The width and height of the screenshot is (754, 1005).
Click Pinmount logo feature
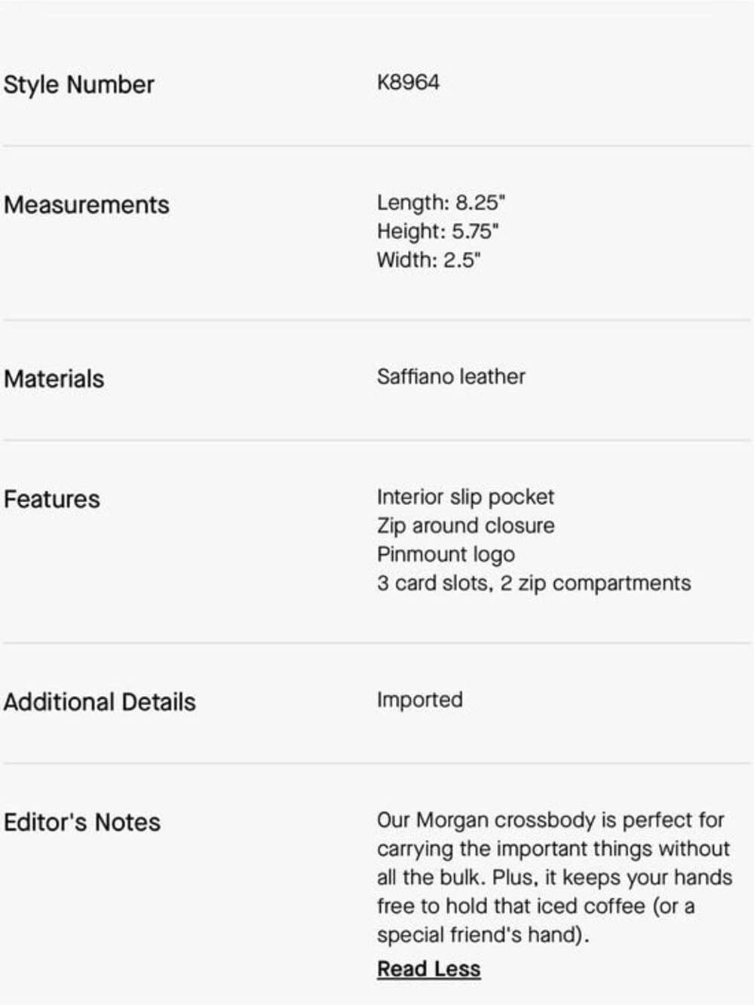point(446,554)
